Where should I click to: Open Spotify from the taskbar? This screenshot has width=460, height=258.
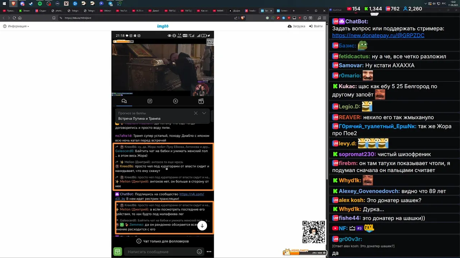click(40, 4)
